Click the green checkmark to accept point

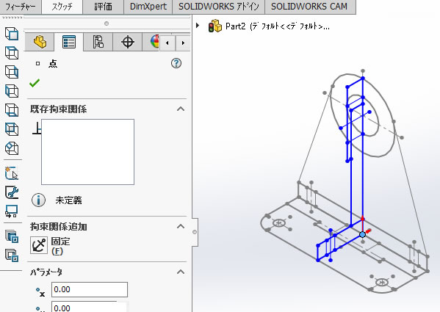[x=35, y=83]
